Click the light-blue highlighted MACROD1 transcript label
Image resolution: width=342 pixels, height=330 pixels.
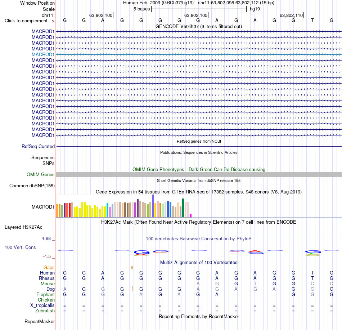click(43, 54)
